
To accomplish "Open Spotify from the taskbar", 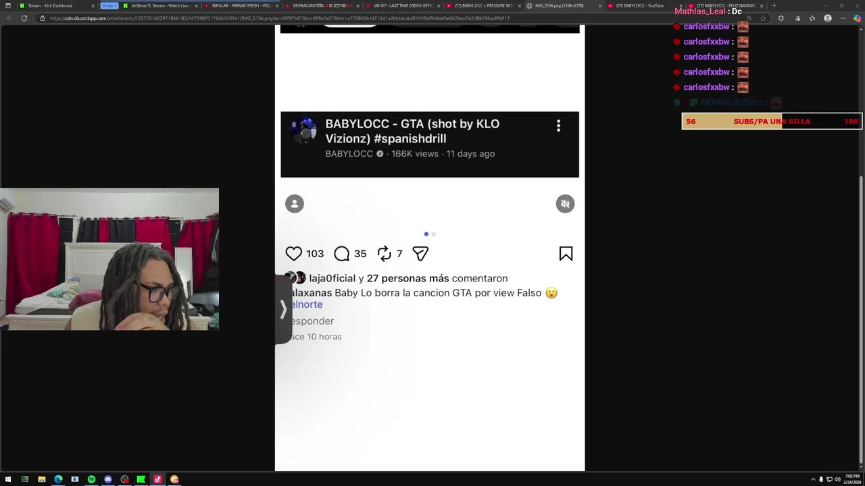I will pyautogui.click(x=91, y=479).
